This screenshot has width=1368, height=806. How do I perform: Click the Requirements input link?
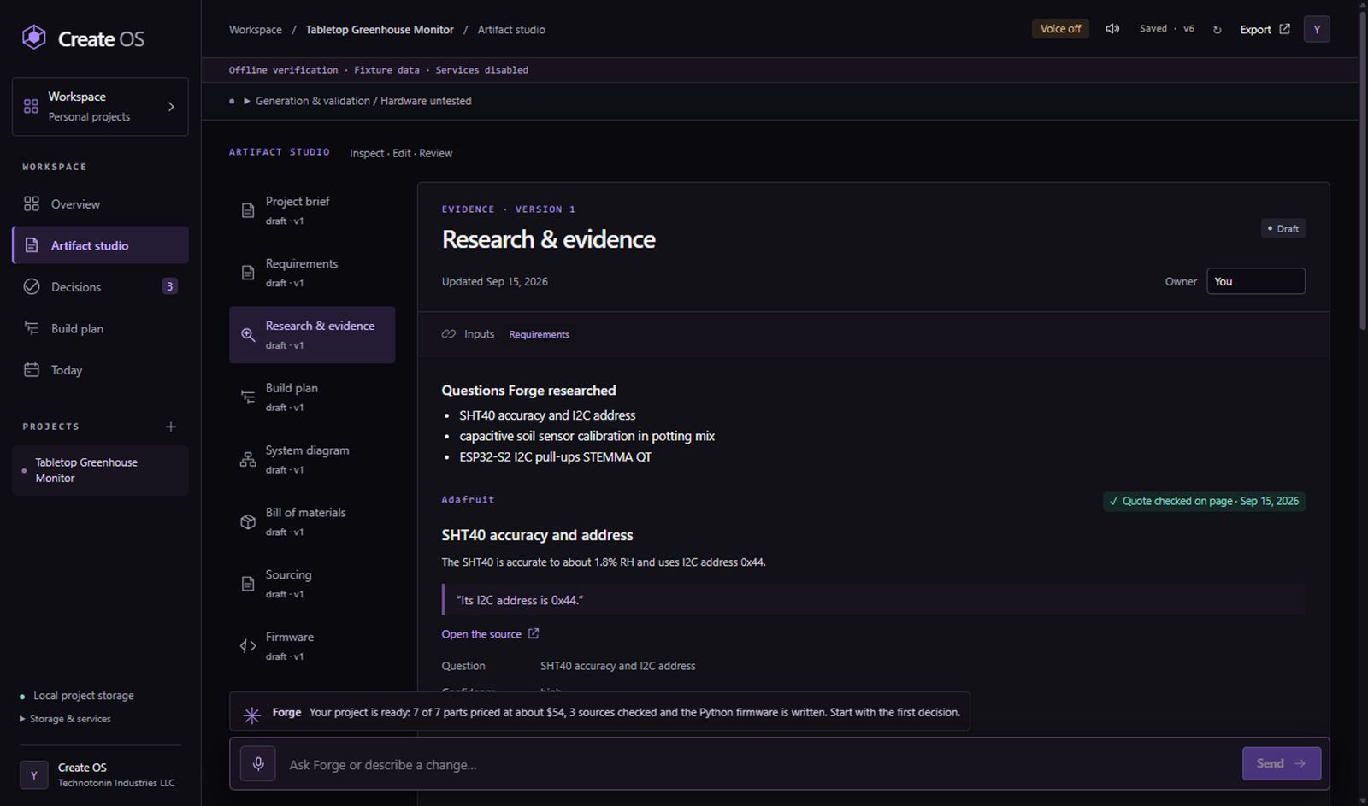[539, 334]
